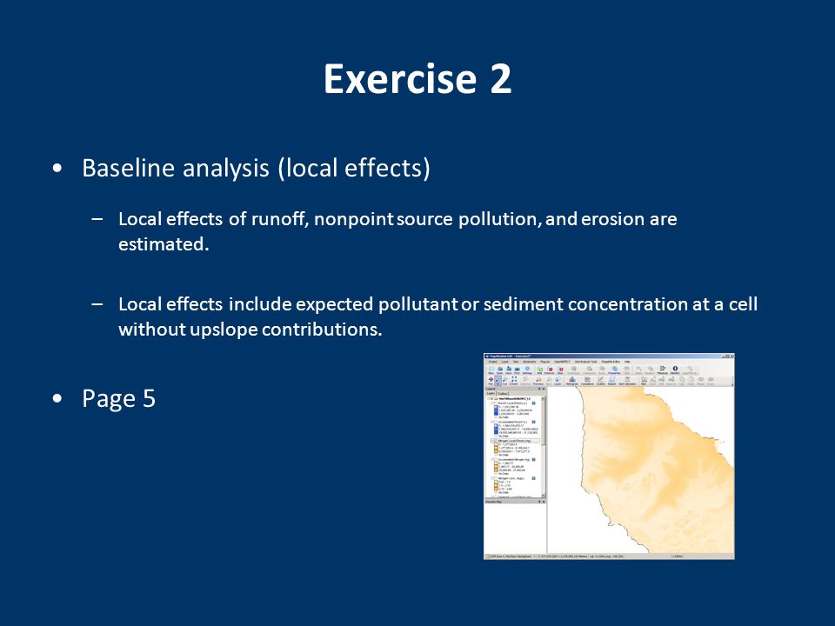Click first swatch under Nitrogen Conc. layer
835x626 pixels.
(x=496, y=482)
